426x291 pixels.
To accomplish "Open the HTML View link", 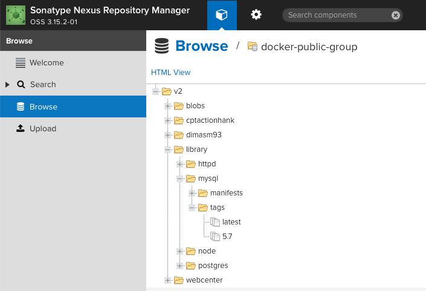I will click(x=170, y=73).
